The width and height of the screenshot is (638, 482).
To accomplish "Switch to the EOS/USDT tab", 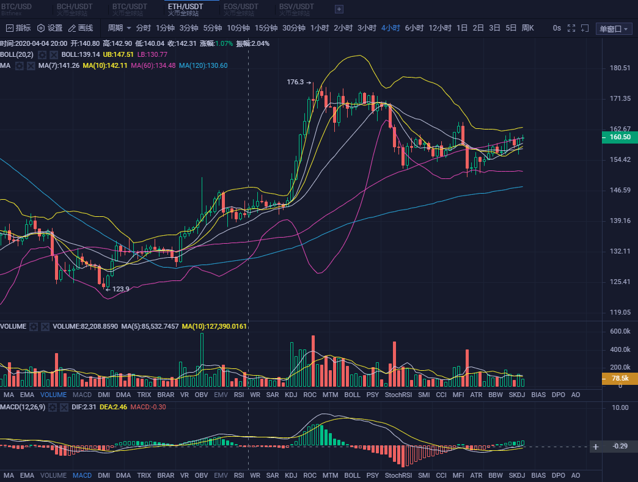I will click(241, 9).
